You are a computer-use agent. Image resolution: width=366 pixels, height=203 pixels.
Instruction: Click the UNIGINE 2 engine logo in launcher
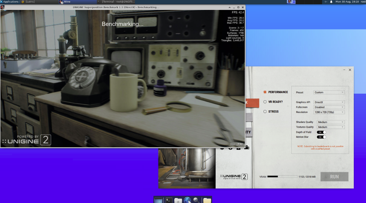click(234, 177)
